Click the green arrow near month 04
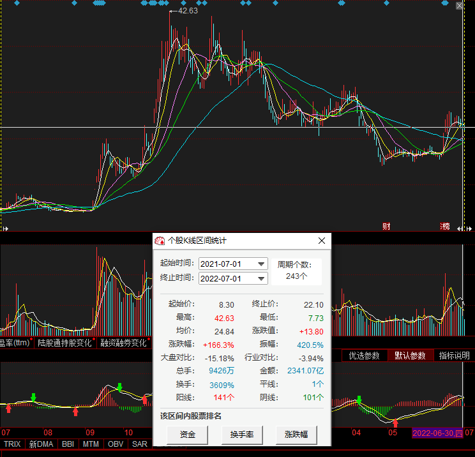The width and height of the screenshot is (475, 457). click(x=359, y=400)
